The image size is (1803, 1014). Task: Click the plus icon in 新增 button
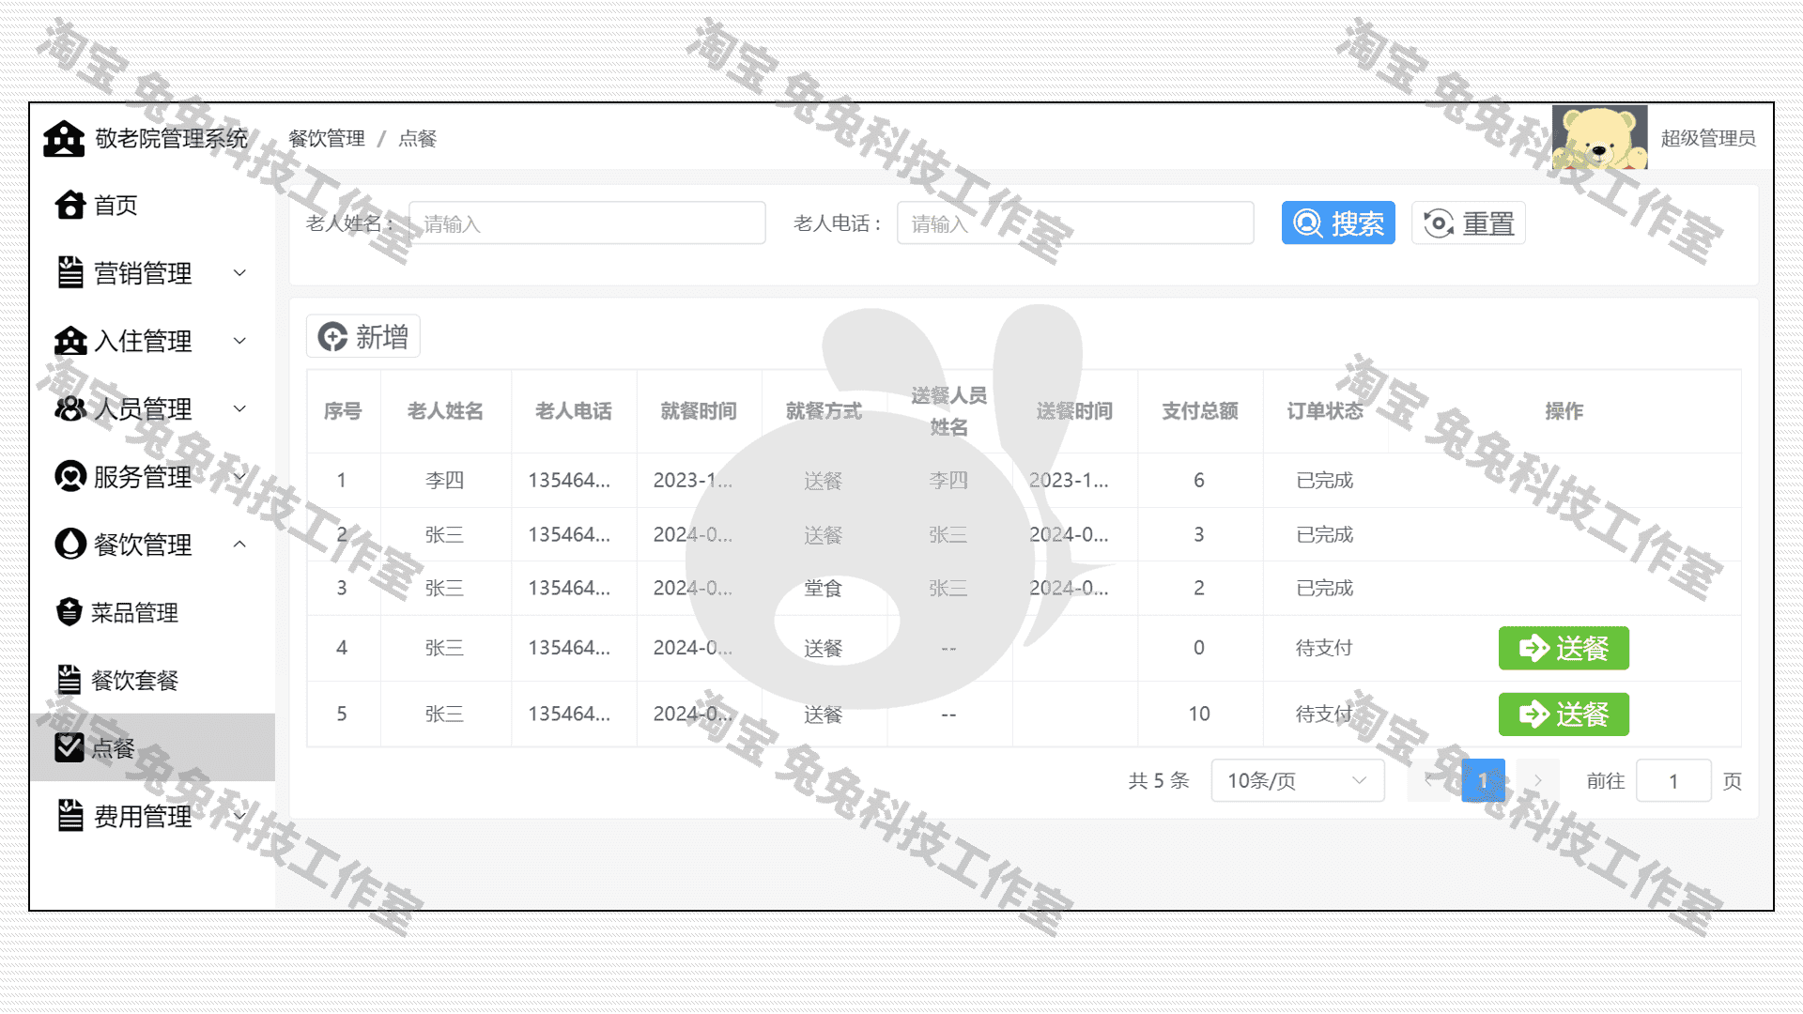click(x=332, y=336)
